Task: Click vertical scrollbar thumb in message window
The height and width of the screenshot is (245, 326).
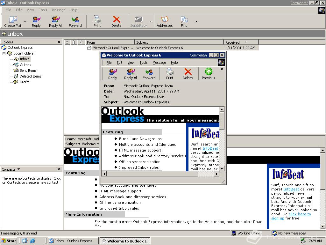Action: (x=222, y=121)
